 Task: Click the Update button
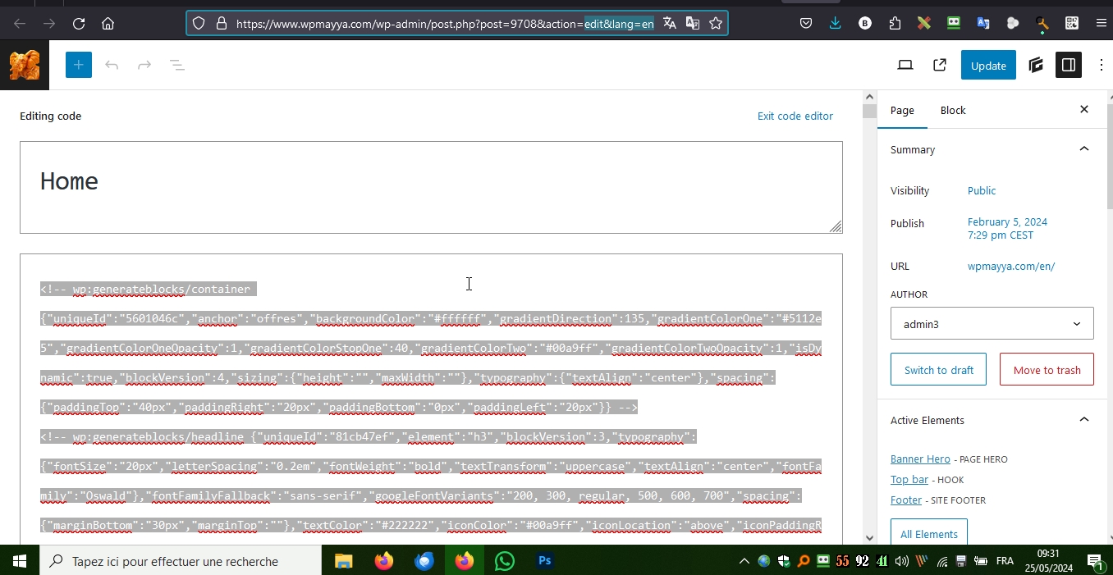(988, 66)
